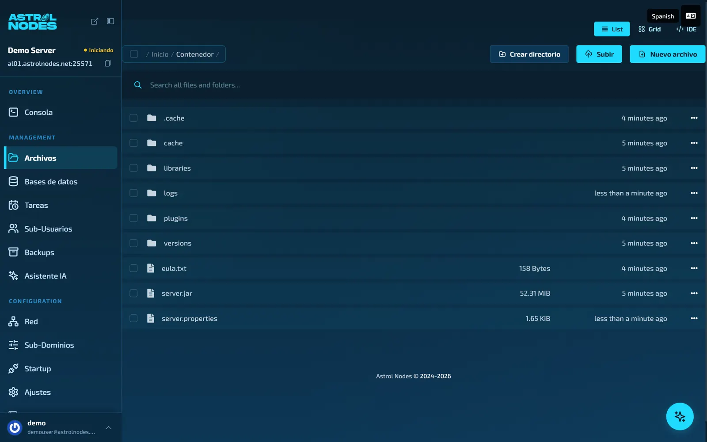Click the Consola terminal icon
Image resolution: width=707 pixels, height=442 pixels.
point(13,112)
